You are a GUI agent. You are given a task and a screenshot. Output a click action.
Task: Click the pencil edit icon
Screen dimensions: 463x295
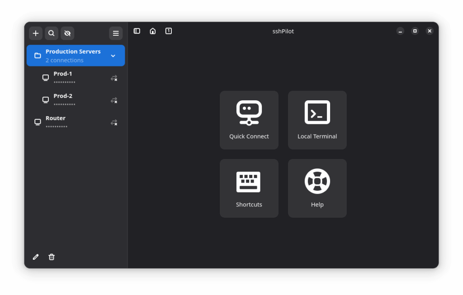pos(36,257)
